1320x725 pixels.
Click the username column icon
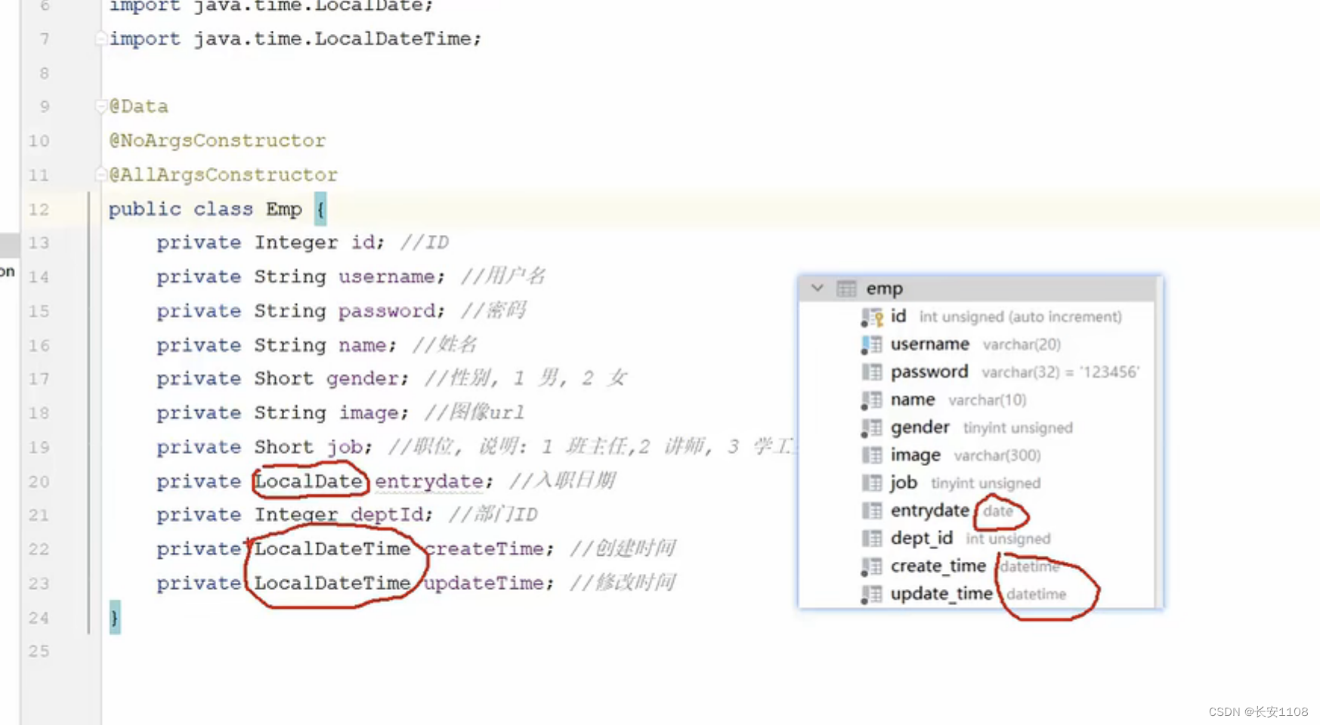coord(872,345)
